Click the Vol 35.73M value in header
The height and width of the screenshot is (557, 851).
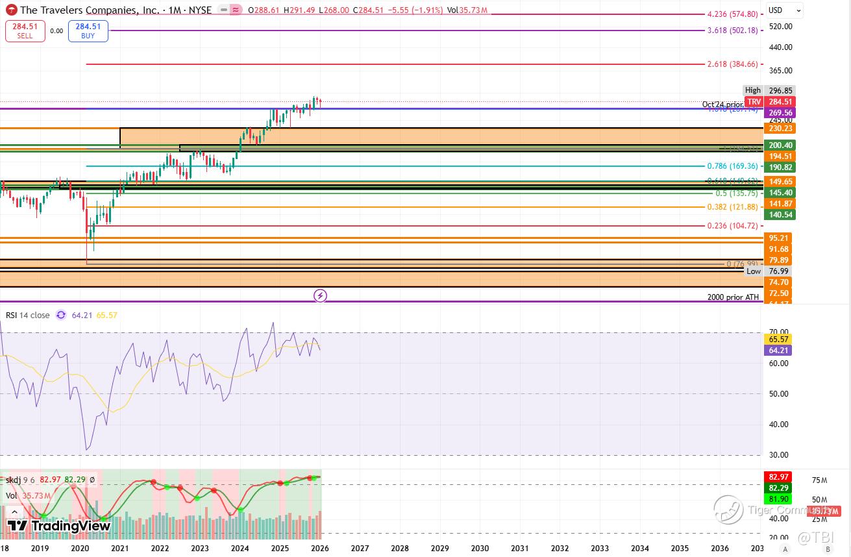[x=467, y=10]
